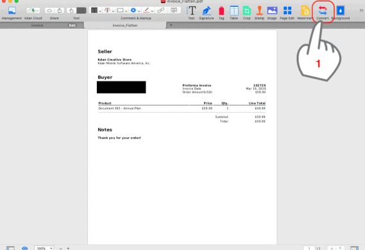
Task: Go to next page arrow
Action: [x=340, y=248]
